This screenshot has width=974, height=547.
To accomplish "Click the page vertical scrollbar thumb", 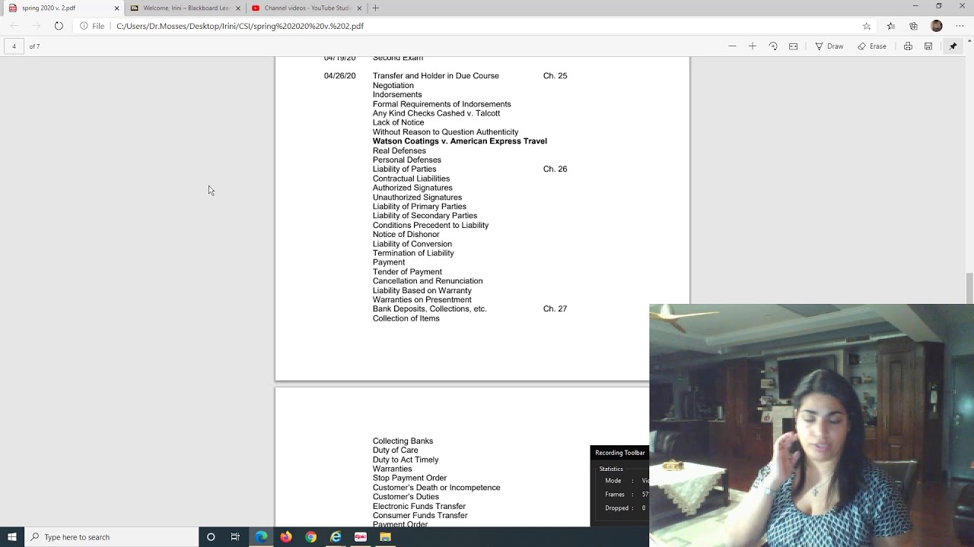I will 969,287.
